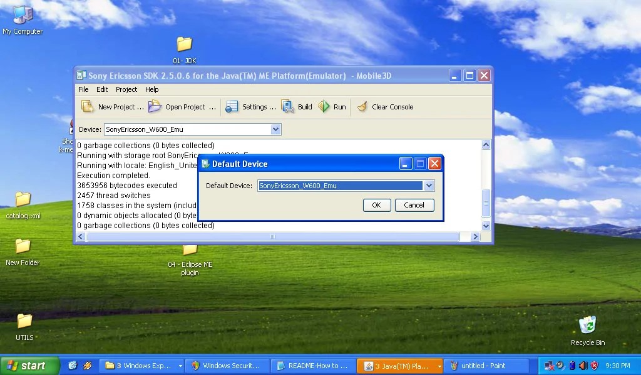Image resolution: width=641 pixels, height=375 pixels.
Task: Minimize the Default Device dialog
Action: [x=405, y=164]
